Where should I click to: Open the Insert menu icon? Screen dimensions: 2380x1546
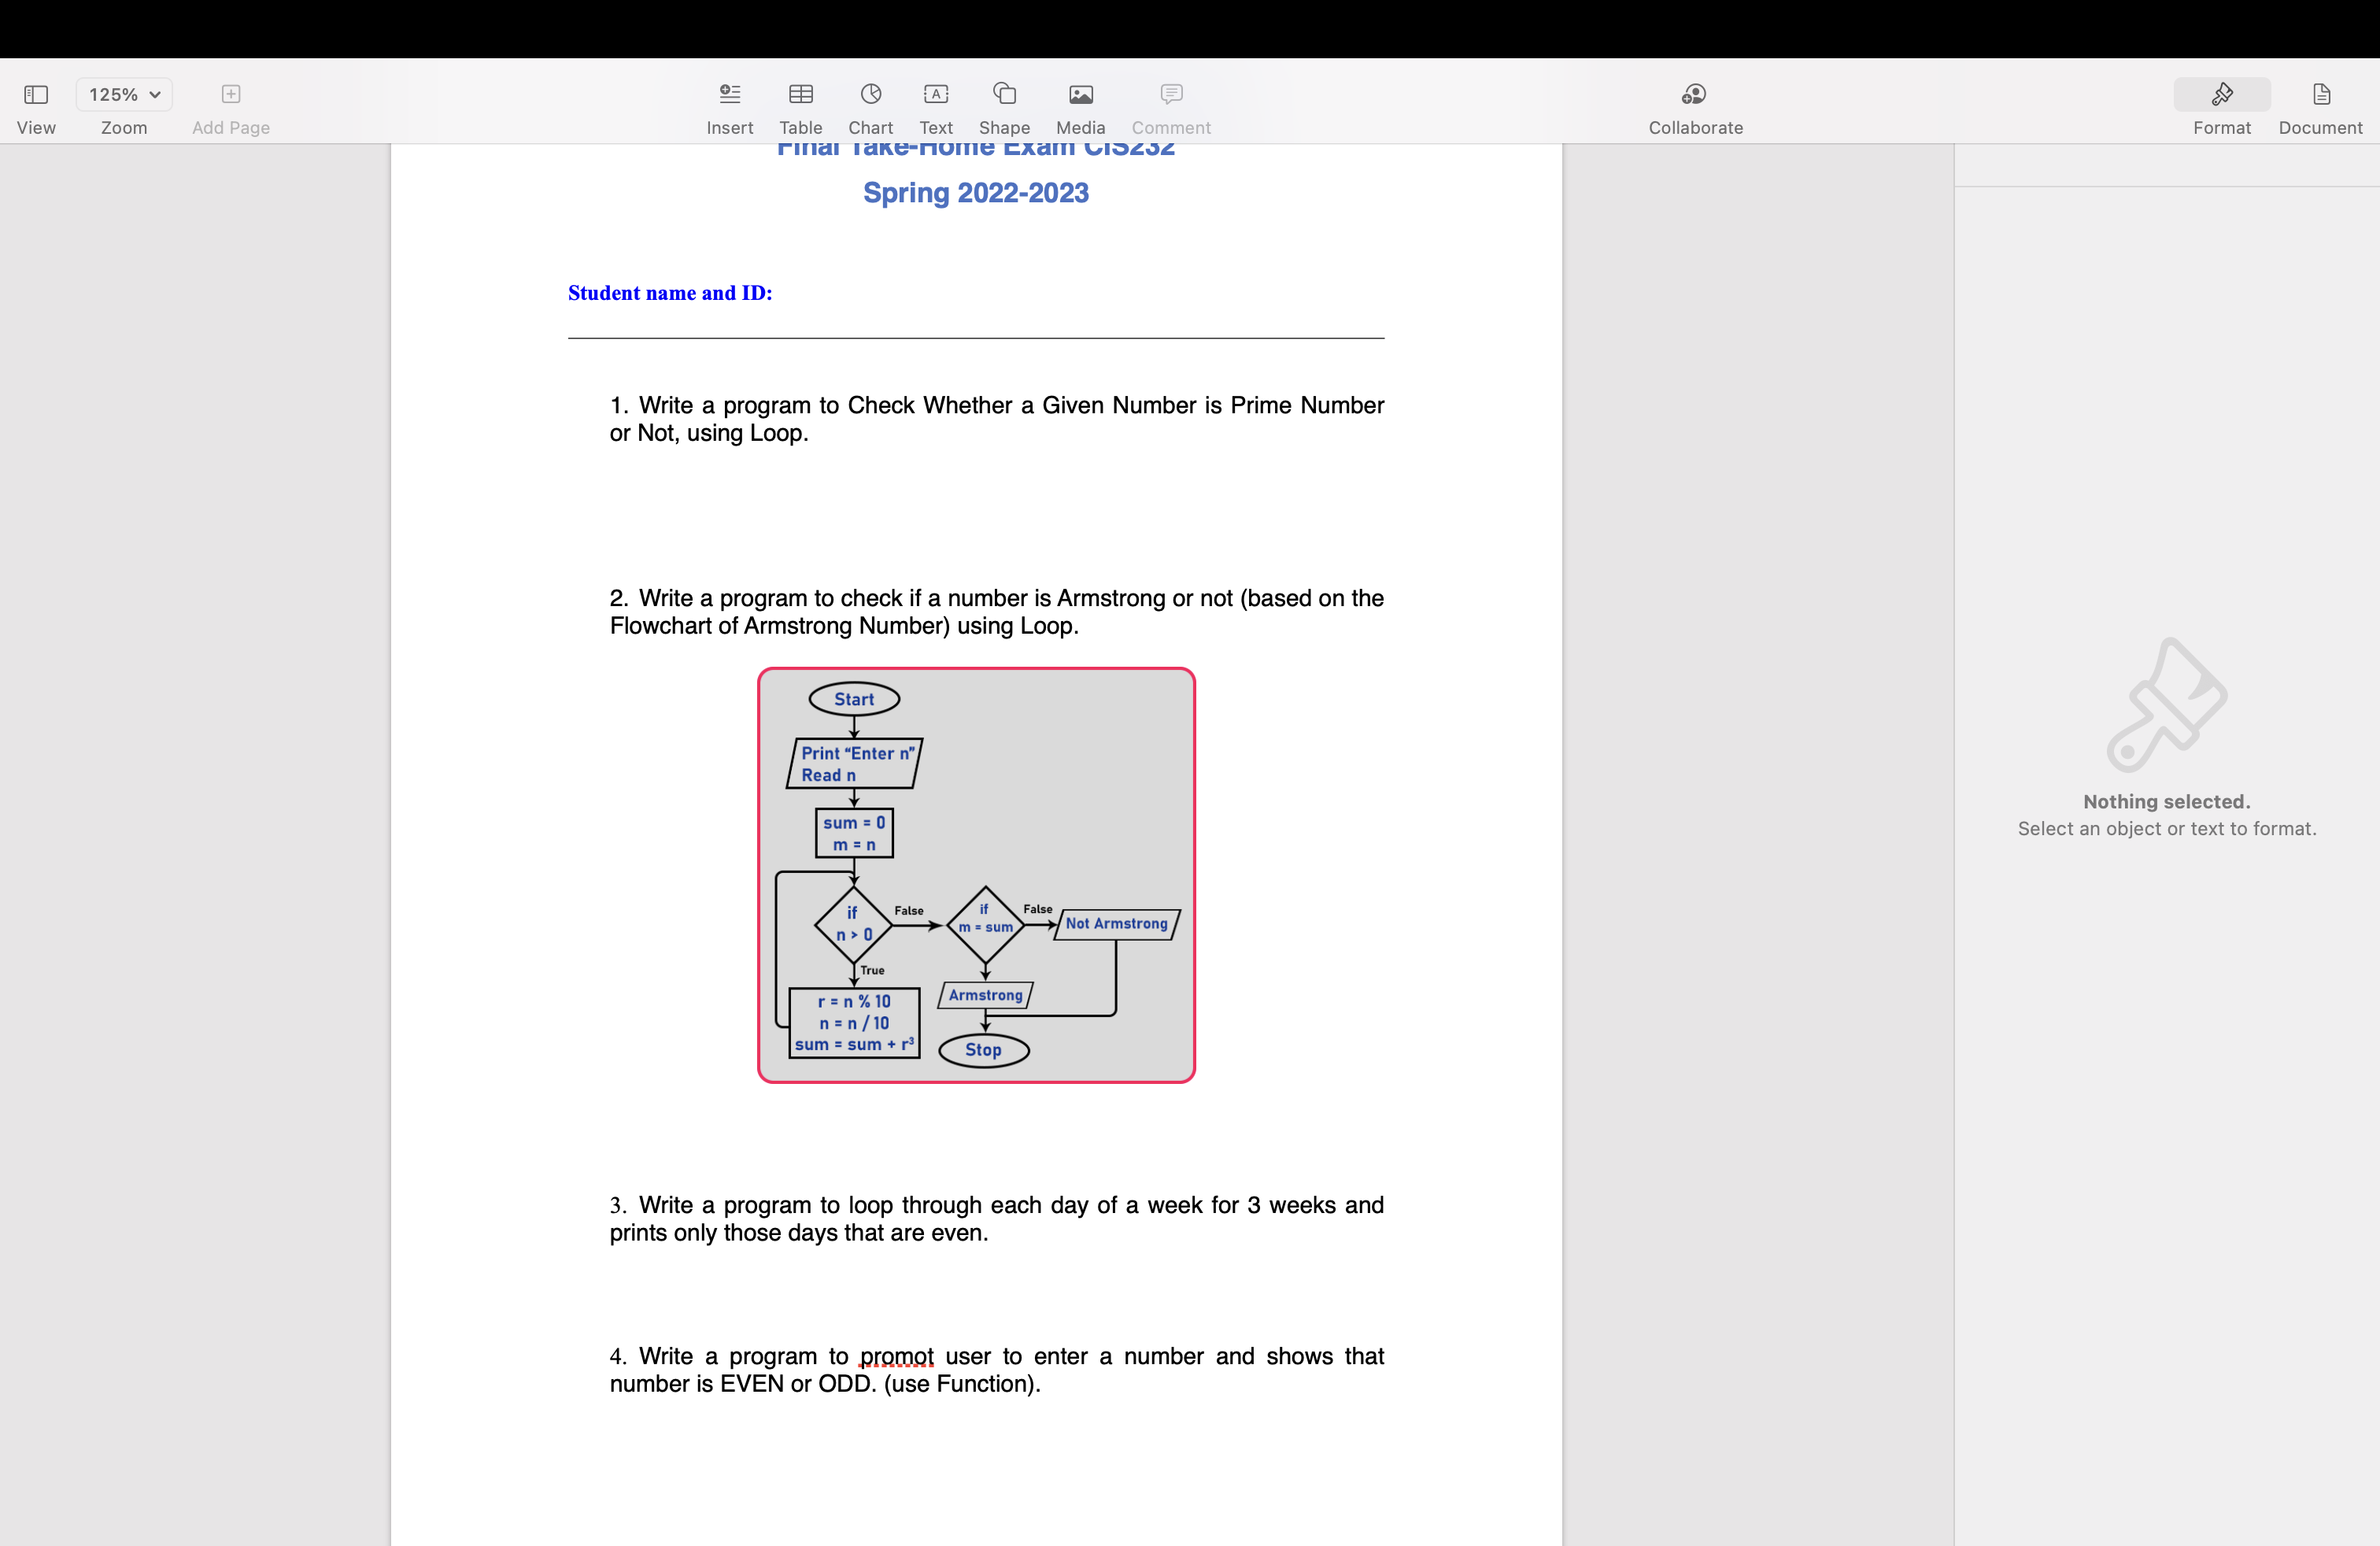click(730, 95)
